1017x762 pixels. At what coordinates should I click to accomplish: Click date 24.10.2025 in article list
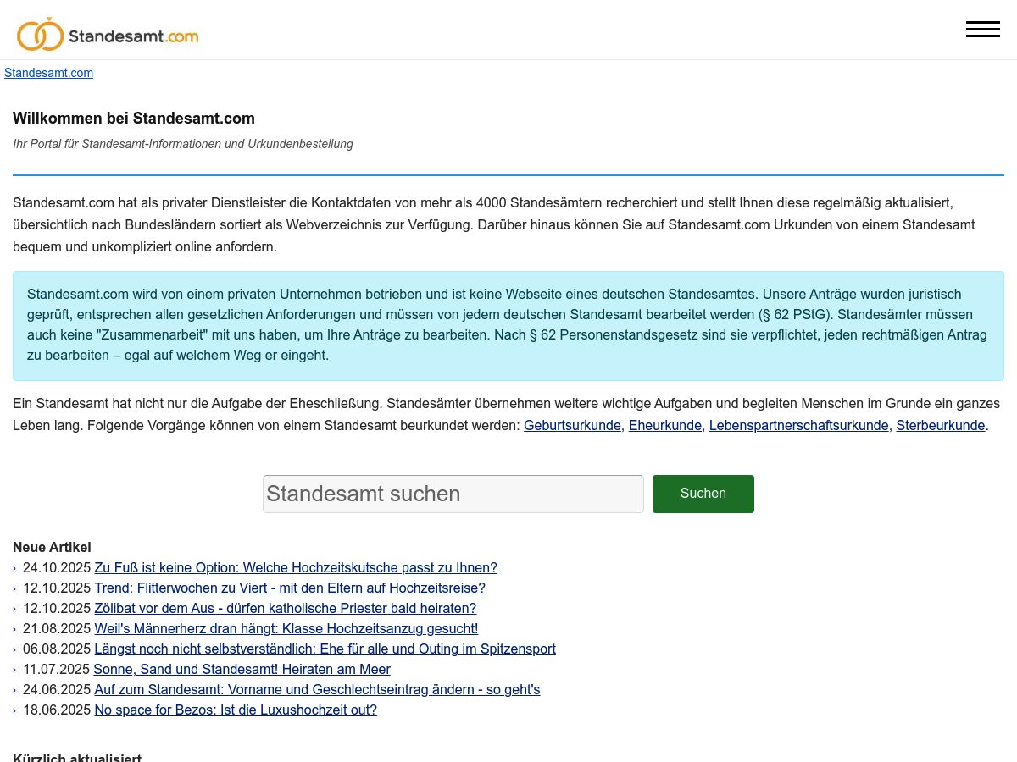point(57,567)
